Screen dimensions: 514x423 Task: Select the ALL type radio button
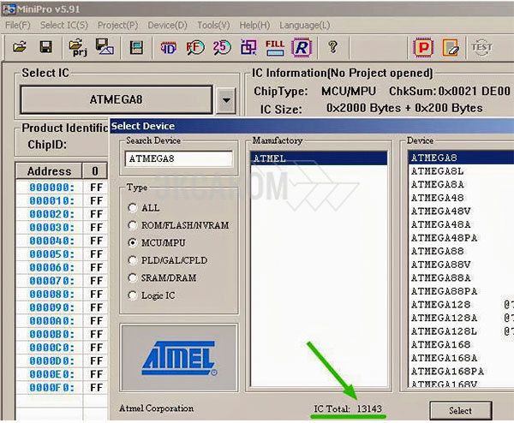pyautogui.click(x=132, y=208)
